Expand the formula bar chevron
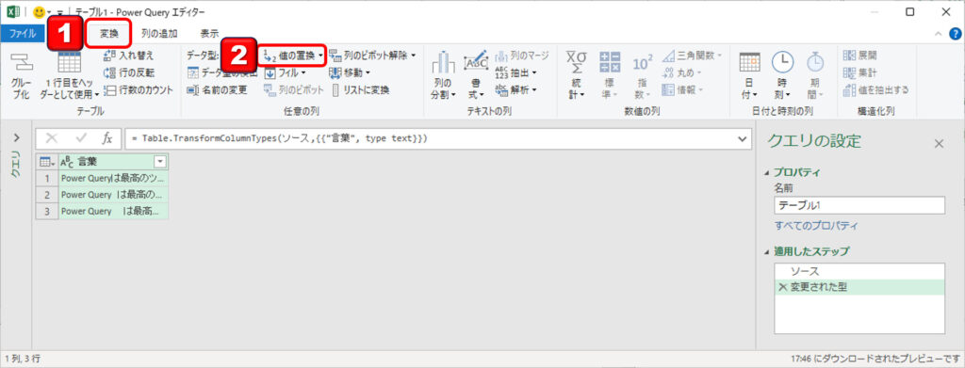 [743, 139]
